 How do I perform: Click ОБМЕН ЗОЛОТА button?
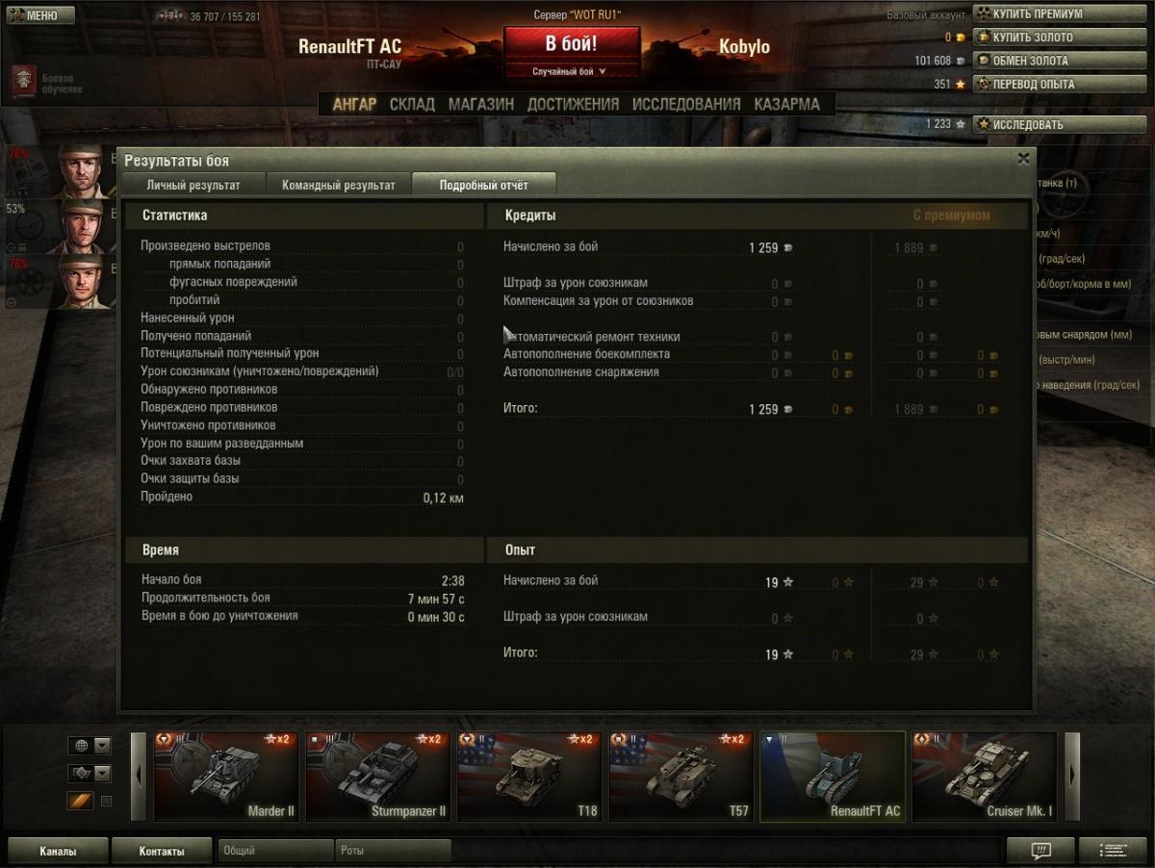pos(1060,61)
